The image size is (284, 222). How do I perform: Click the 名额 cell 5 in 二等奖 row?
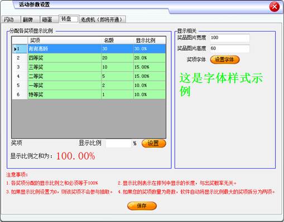click(117, 76)
